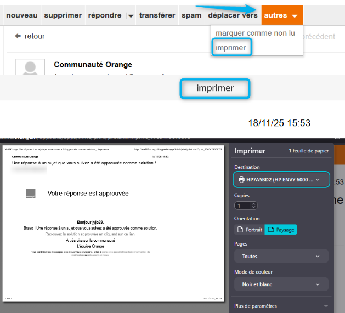Click the nouveau button in the toolbar
This screenshot has height=313, width=345.
tap(21, 15)
